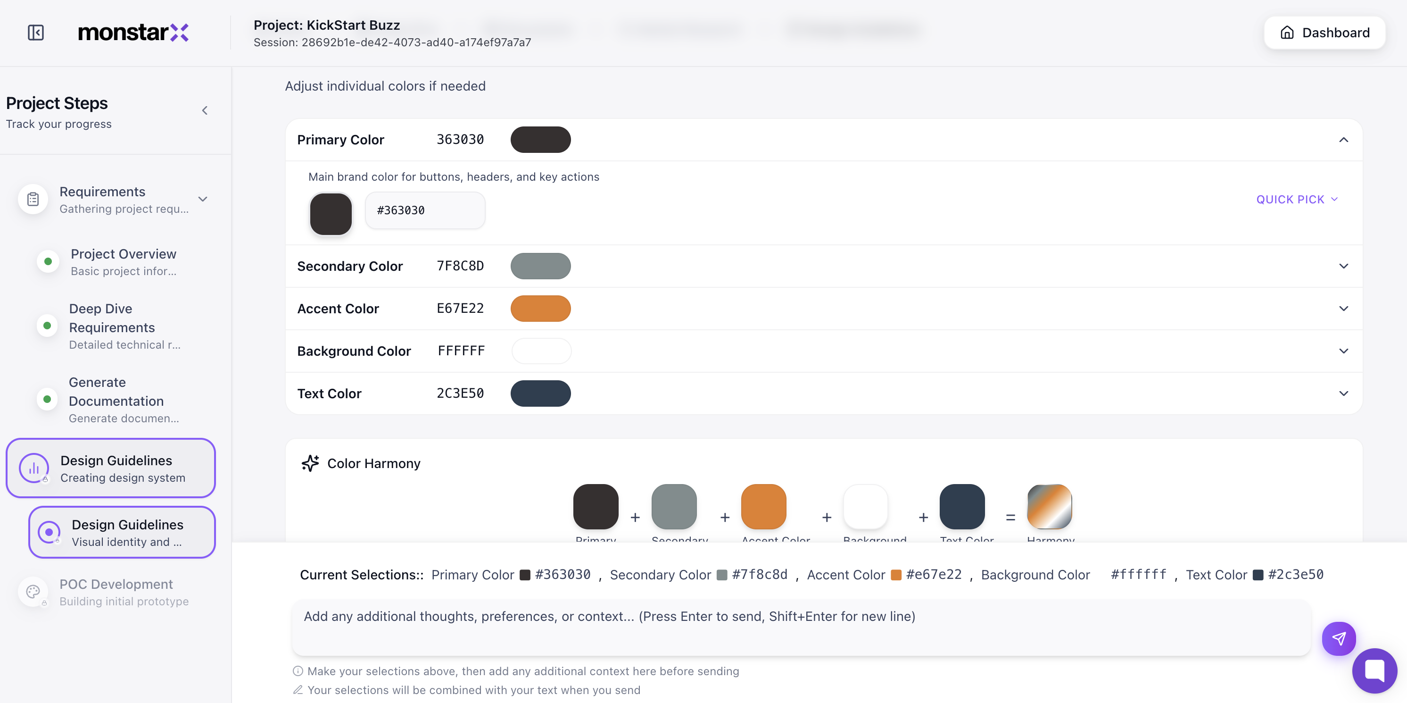The image size is (1407, 703).
Task: Click the orange Accent Color swatch
Action: click(x=541, y=308)
